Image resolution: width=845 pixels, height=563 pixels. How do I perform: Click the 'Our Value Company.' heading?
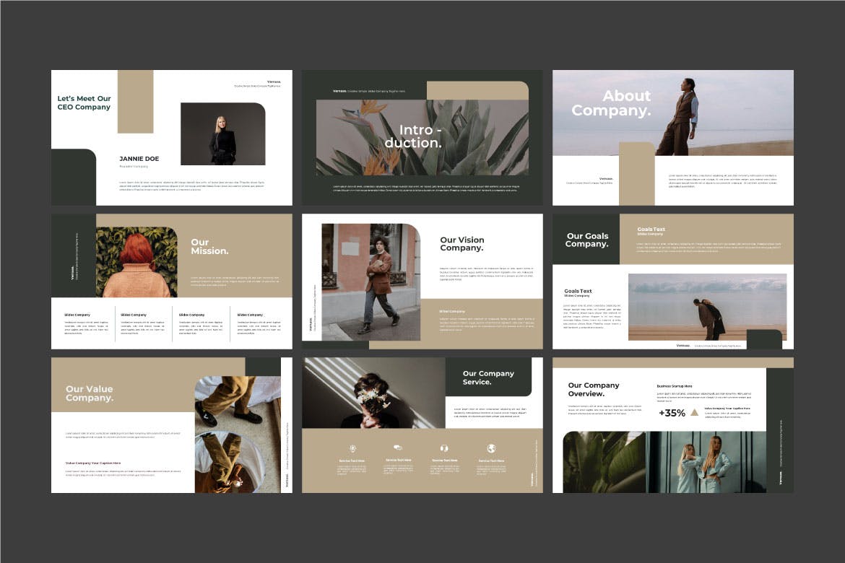click(x=90, y=393)
